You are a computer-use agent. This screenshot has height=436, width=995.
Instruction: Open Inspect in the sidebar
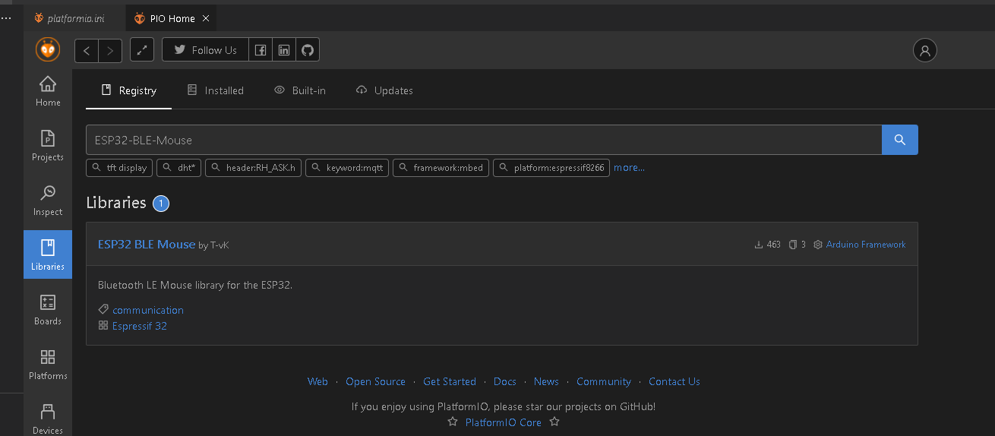pos(48,201)
